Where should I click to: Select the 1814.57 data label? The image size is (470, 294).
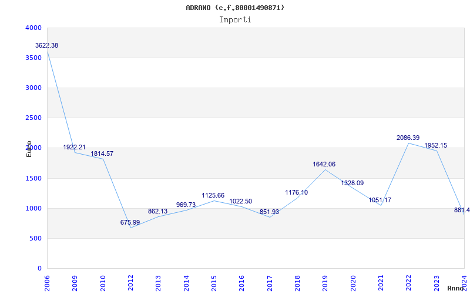(102, 153)
